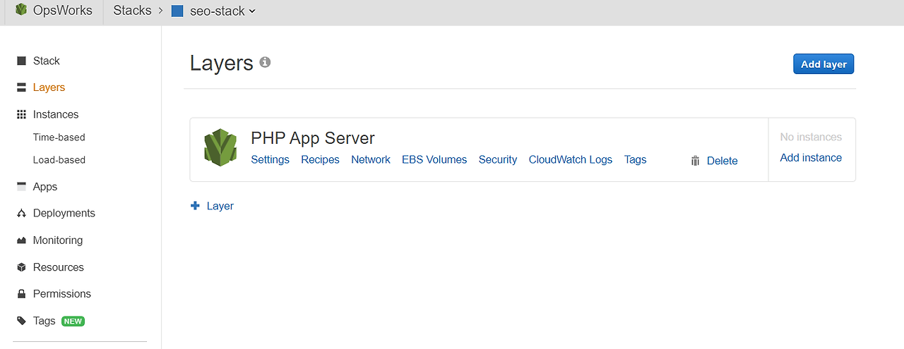
Task: Click the info icon beside Layers heading
Action: coord(265,62)
